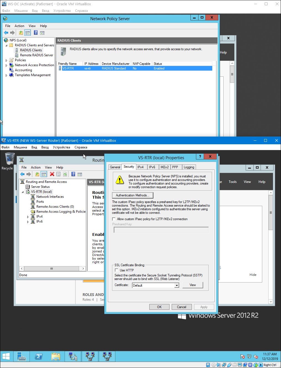Select Remote Access Clients (0) item
The image size is (281, 368).
click(x=55, y=207)
